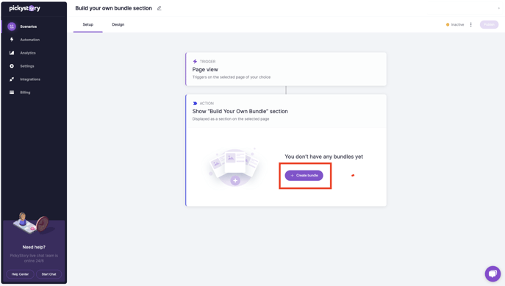Viewport: 505px width, 286px height.
Task: Click the Create bundle button
Action: 304,176
